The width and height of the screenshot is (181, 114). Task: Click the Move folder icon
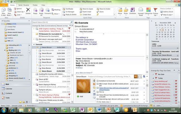(x=120, y=10)
